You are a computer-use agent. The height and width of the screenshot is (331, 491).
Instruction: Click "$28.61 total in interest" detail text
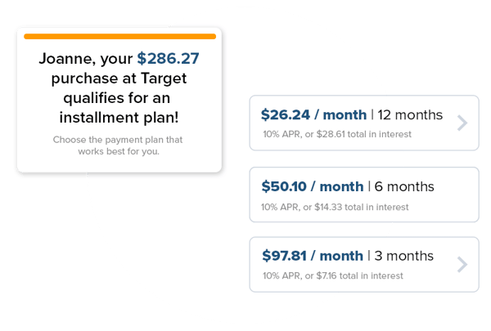(x=364, y=134)
